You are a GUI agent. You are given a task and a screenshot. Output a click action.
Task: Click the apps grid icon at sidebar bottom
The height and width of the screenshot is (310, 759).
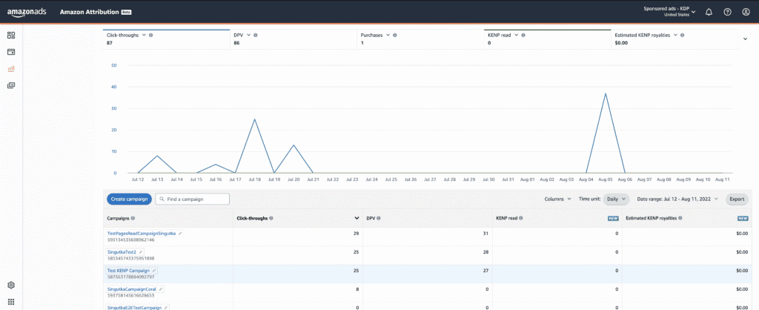11,302
